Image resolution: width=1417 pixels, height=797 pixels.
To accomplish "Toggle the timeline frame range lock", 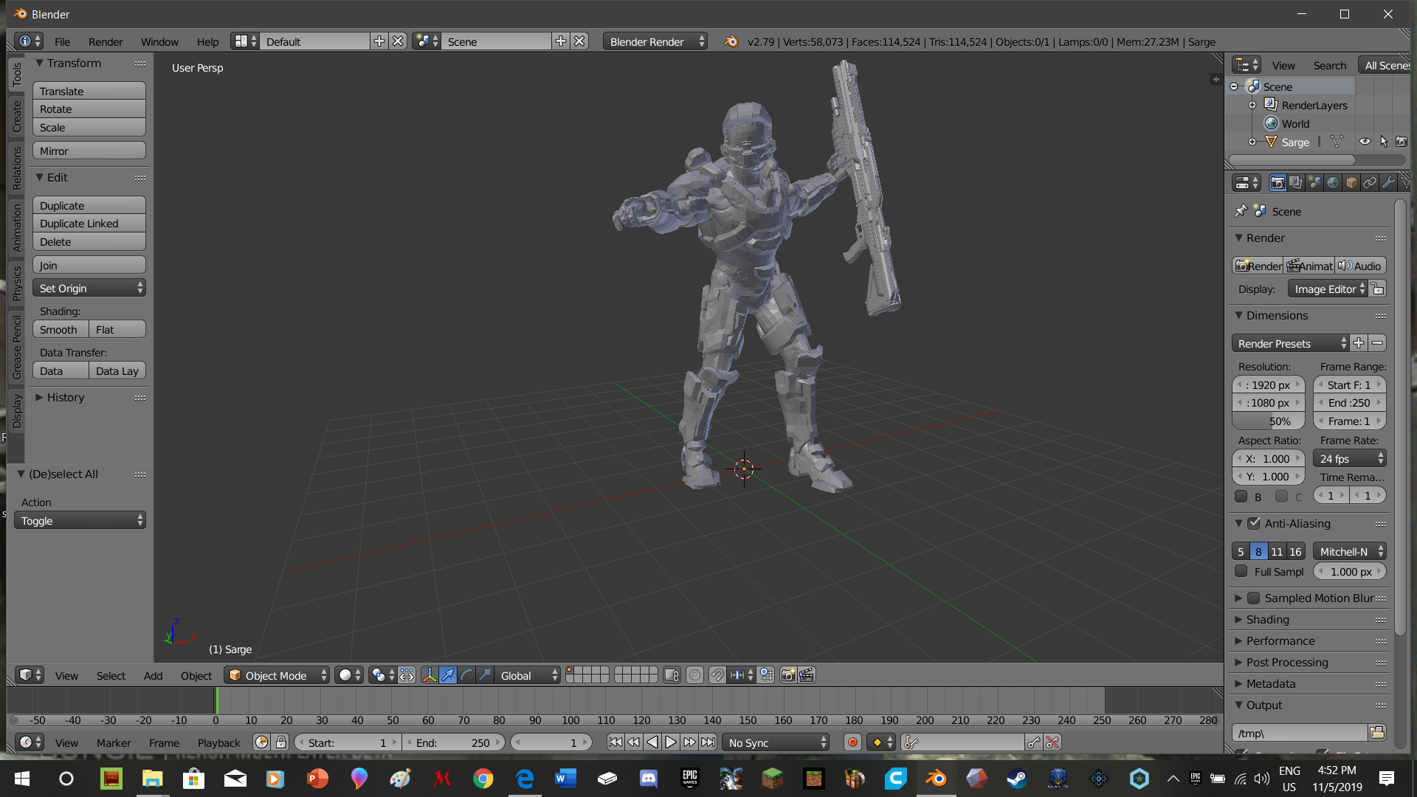I will tap(281, 742).
